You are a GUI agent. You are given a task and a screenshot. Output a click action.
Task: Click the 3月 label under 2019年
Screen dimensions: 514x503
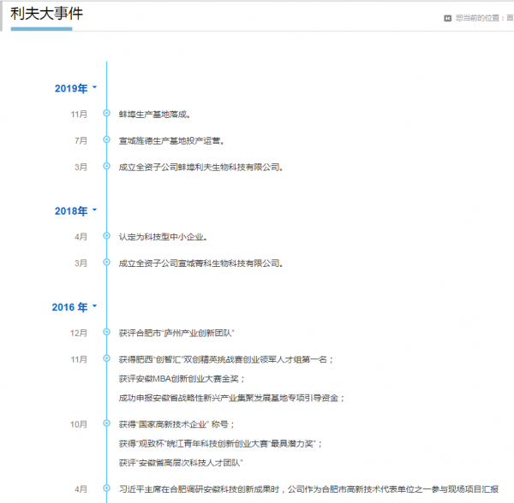(81, 167)
